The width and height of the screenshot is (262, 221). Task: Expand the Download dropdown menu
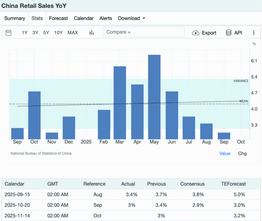coord(131,18)
